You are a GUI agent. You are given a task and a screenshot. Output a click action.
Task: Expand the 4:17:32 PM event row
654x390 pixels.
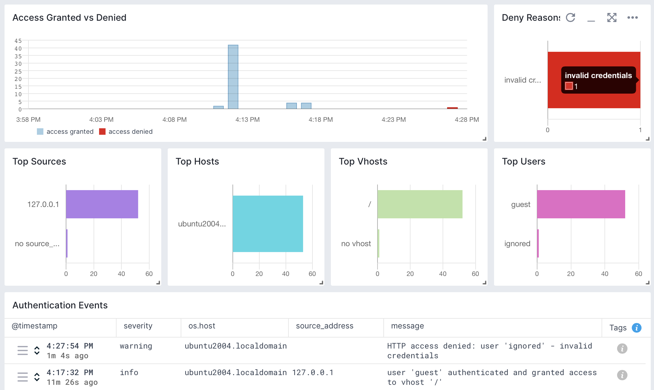(x=37, y=377)
